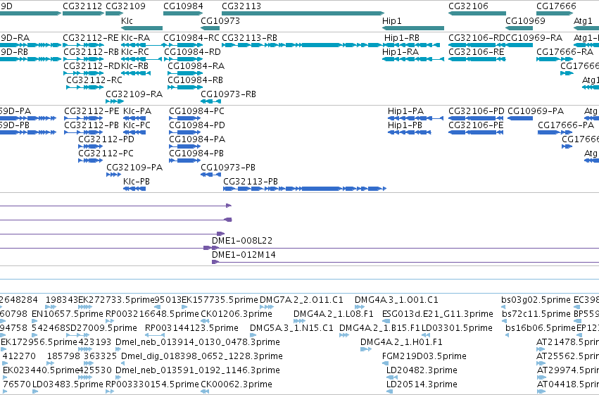
Task: Click protein CG10969-PA label
Action: [536, 111]
